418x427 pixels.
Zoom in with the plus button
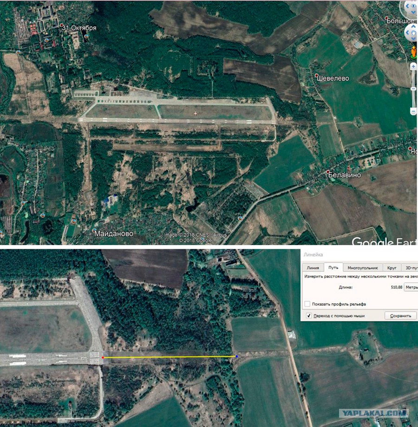413,66
